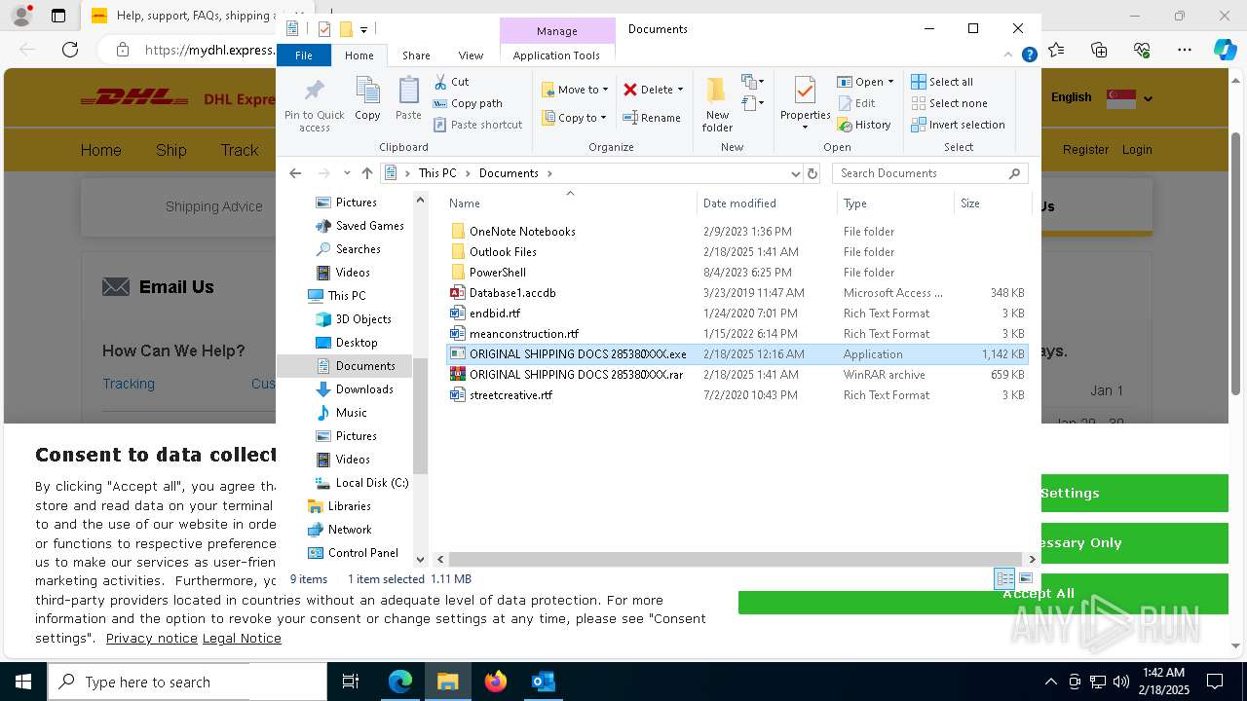Click the Manage contextual tab
Viewport: 1247px width, 701px height.
click(x=557, y=31)
